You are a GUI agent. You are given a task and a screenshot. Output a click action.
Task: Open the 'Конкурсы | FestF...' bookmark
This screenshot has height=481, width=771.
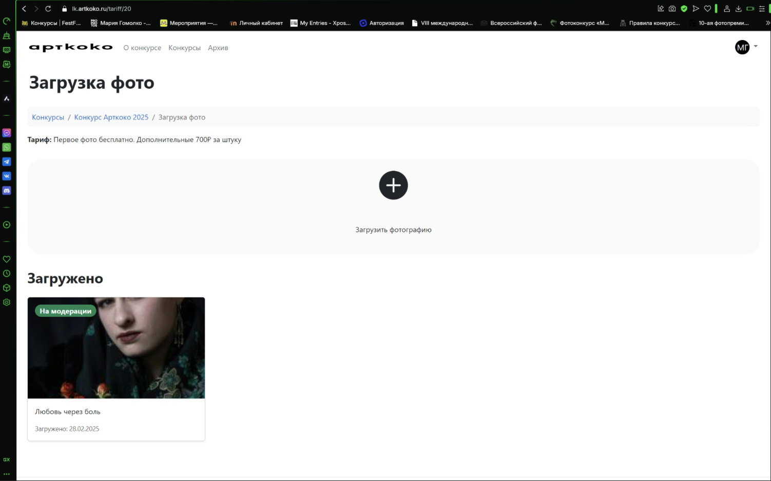click(51, 23)
